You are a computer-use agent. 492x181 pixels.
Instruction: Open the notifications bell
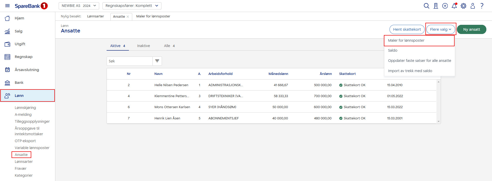tap(454, 6)
